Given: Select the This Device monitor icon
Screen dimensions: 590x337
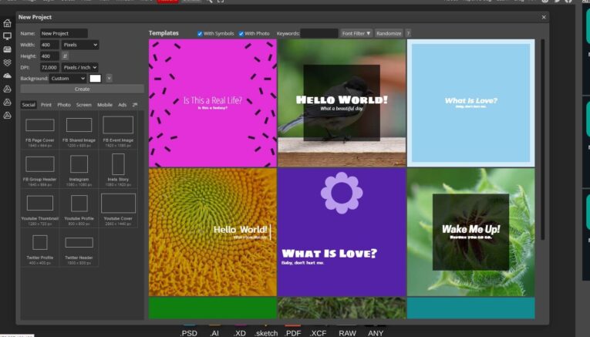Looking at the screenshot, I should pyautogui.click(x=7, y=36).
